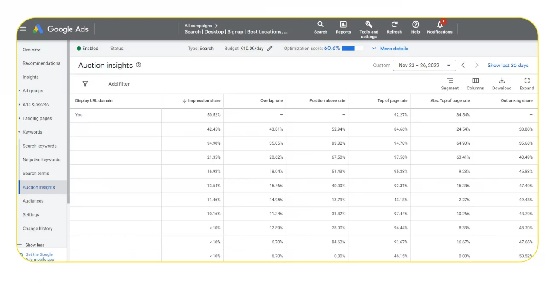Image resolution: width=554 pixels, height=283 pixels.
Task: Click the Enabled status indicator
Action: tap(87, 49)
